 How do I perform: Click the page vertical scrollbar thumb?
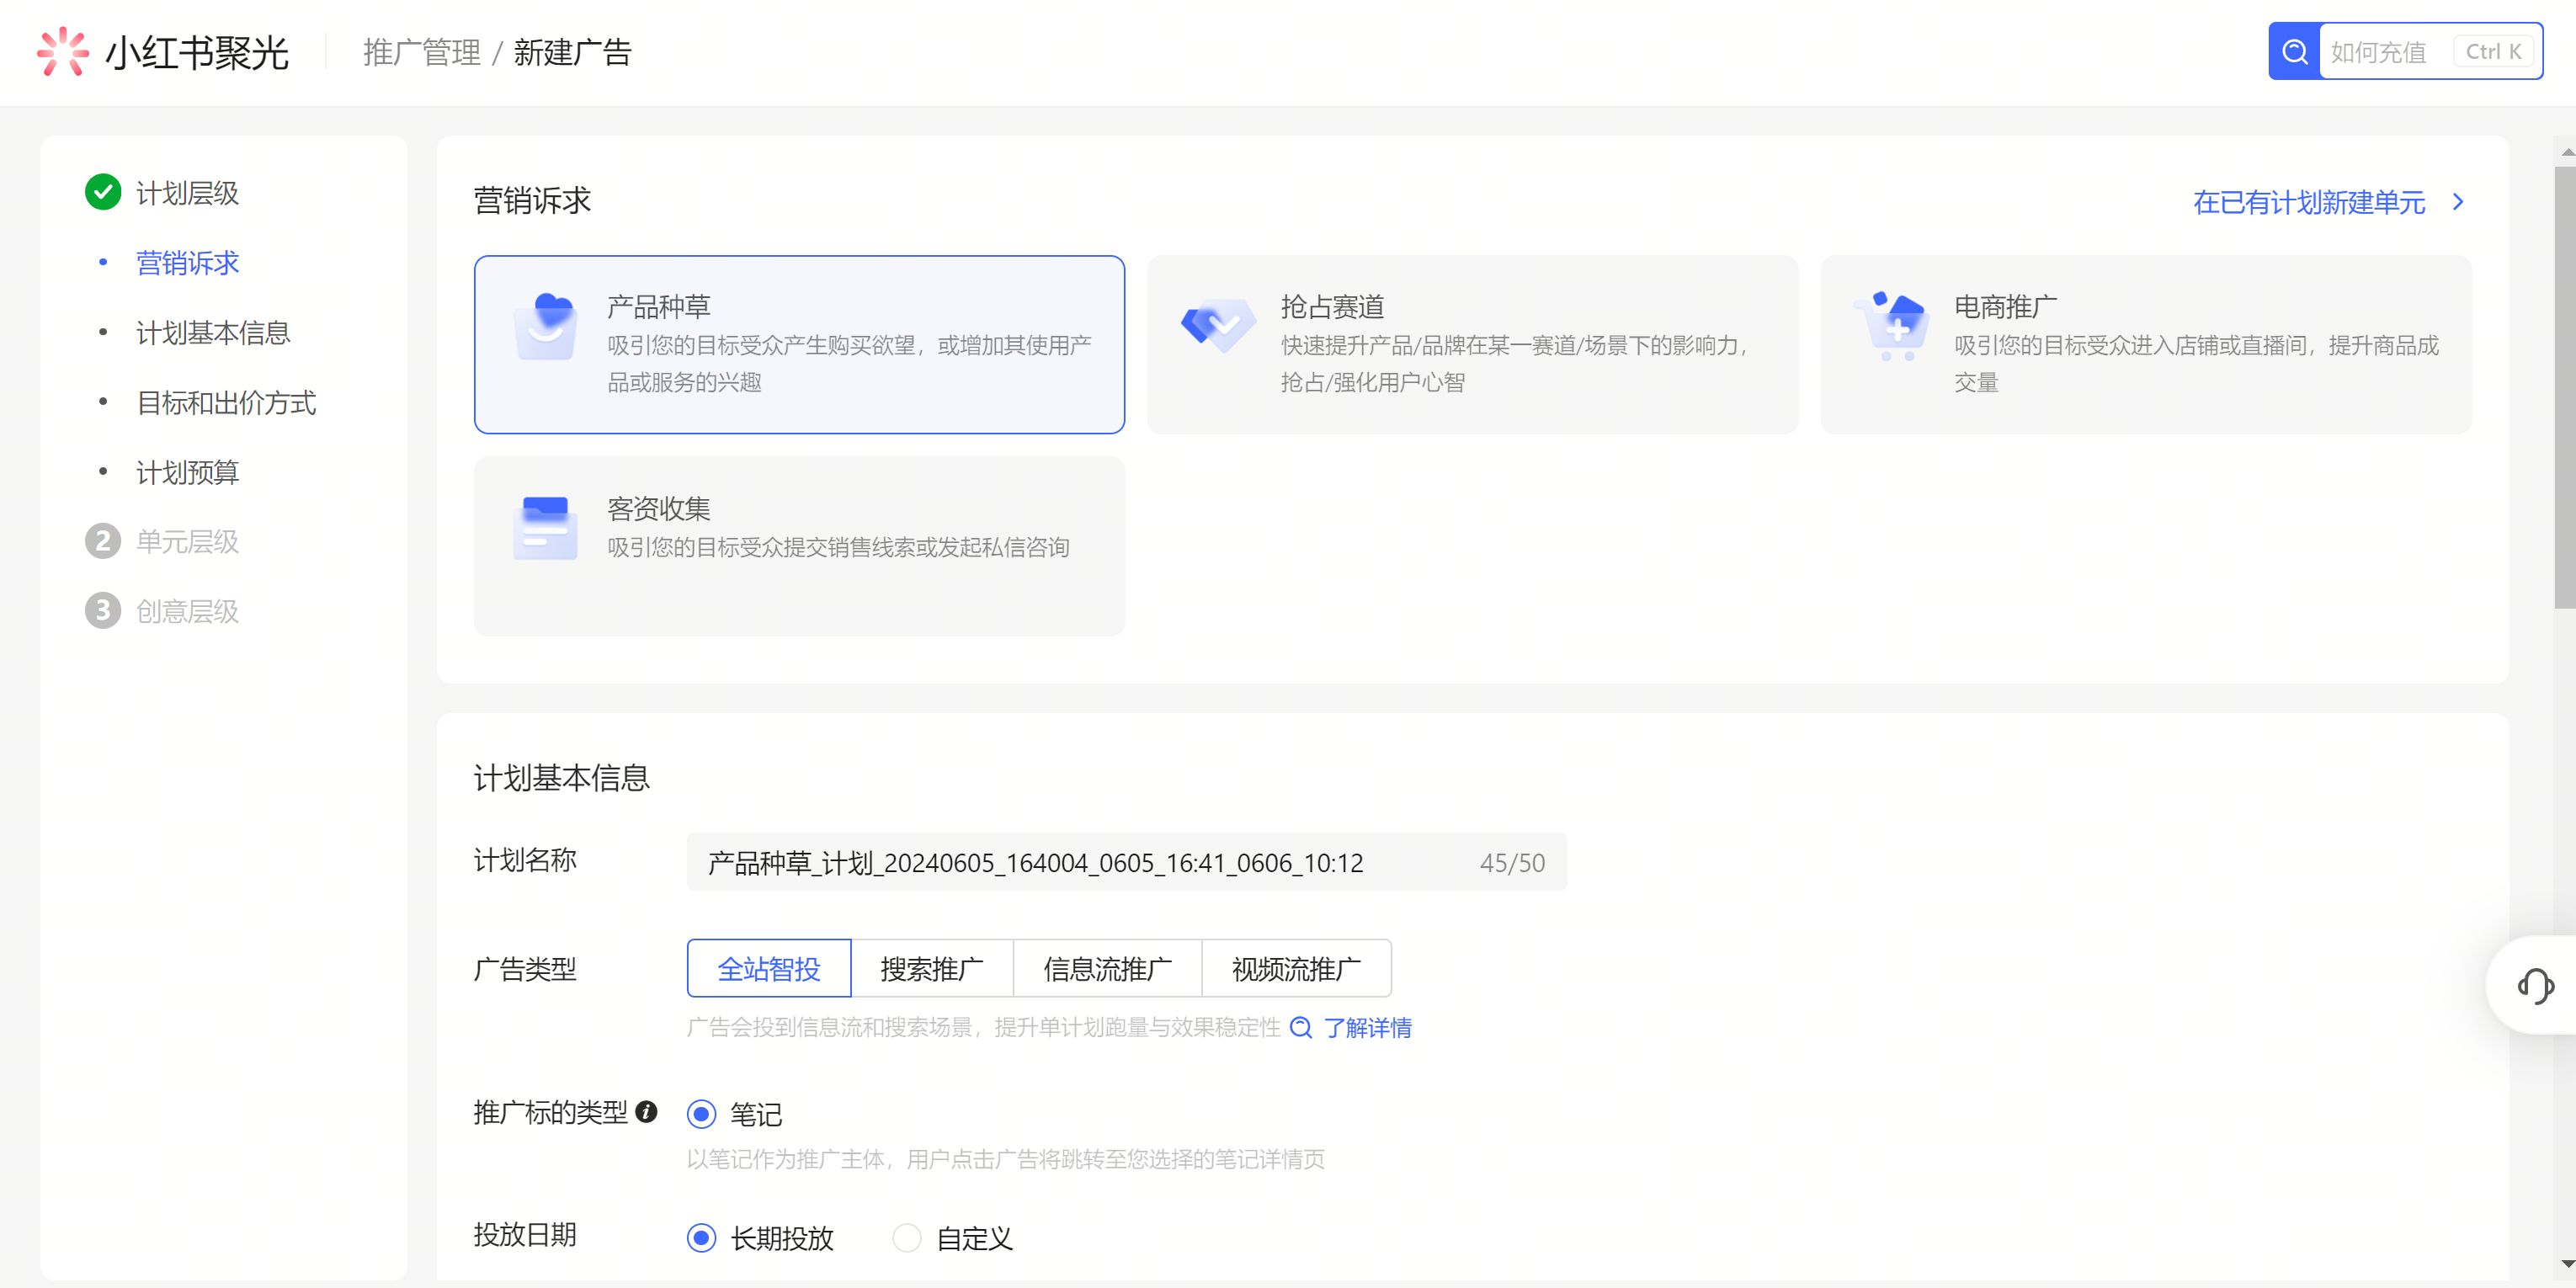[2564, 388]
